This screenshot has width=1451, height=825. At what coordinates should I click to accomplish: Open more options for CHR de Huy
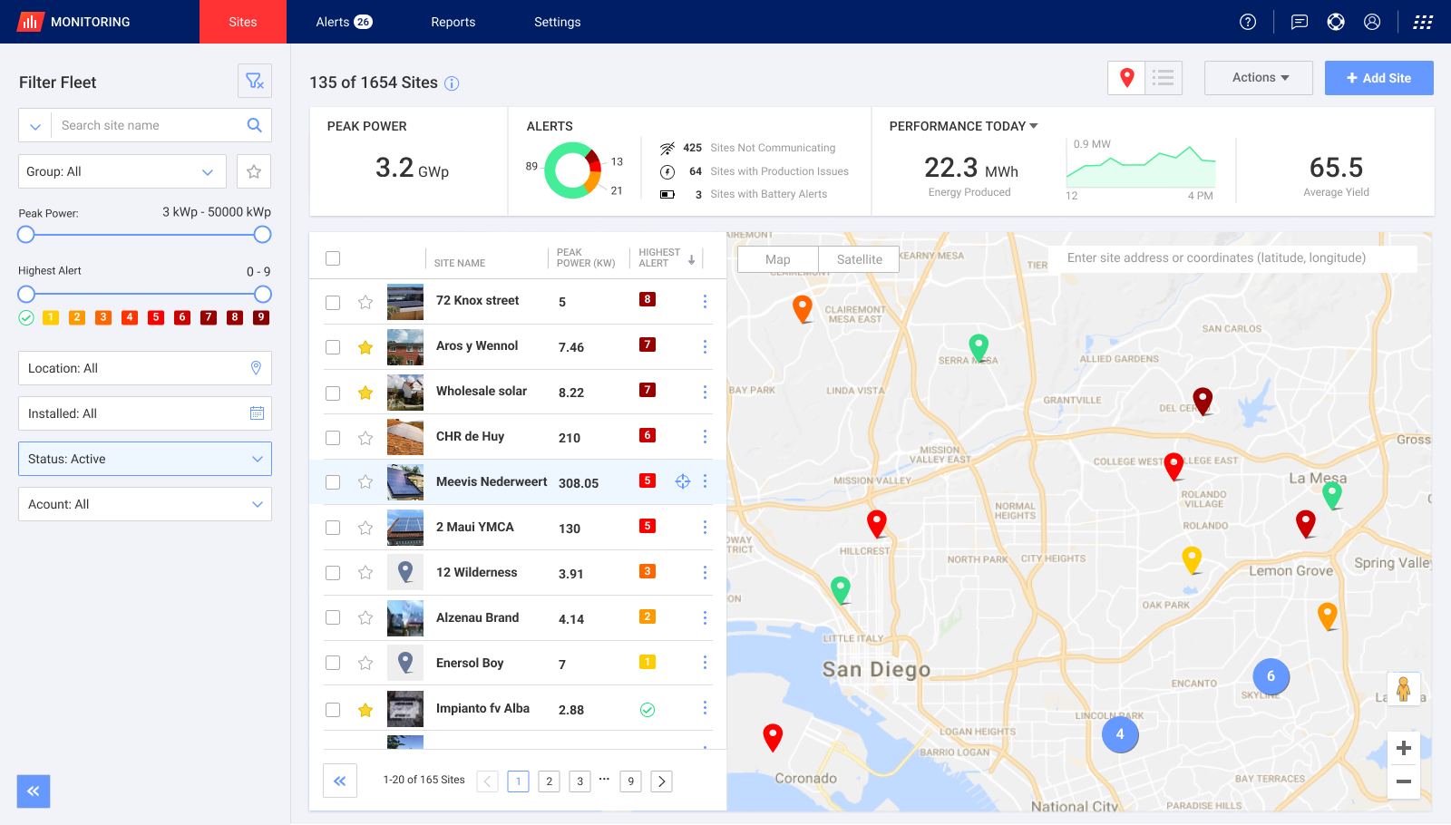point(705,437)
